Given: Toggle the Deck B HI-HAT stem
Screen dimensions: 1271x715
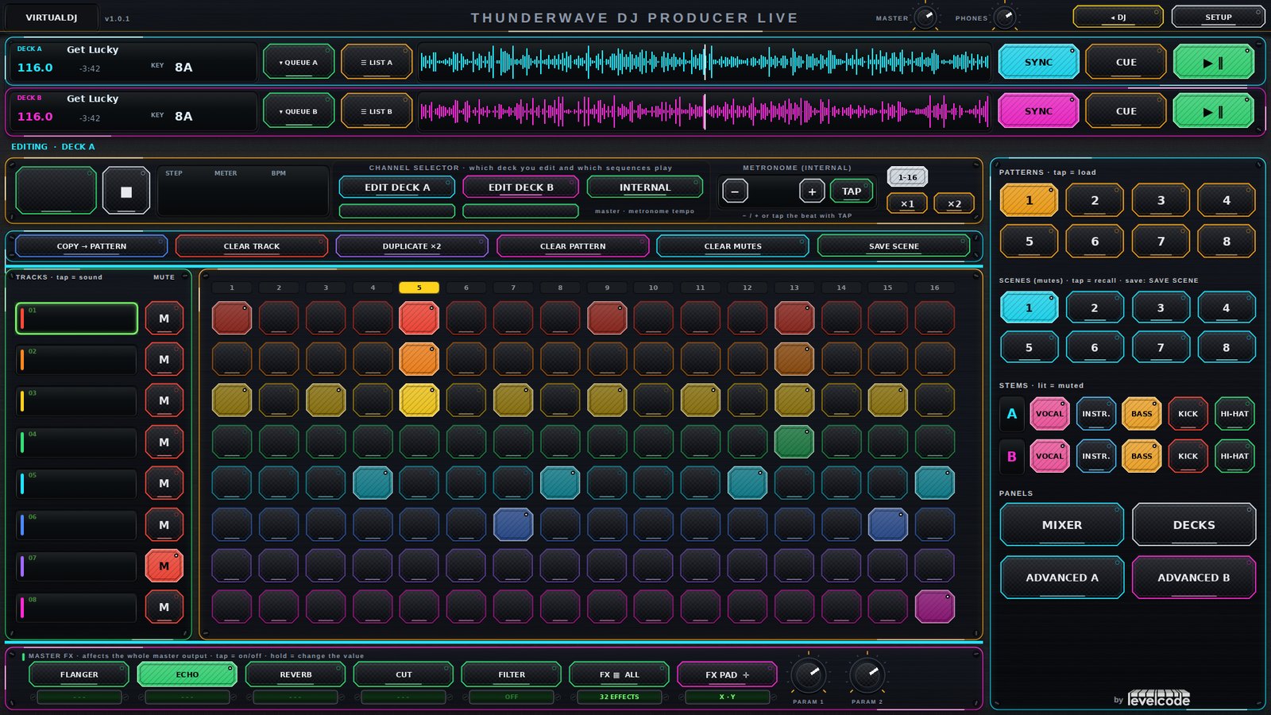Looking at the screenshot, I should pyautogui.click(x=1234, y=456).
